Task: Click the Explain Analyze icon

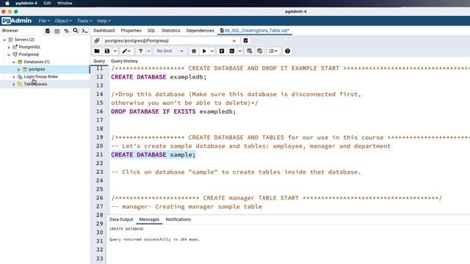Action: 232,51
